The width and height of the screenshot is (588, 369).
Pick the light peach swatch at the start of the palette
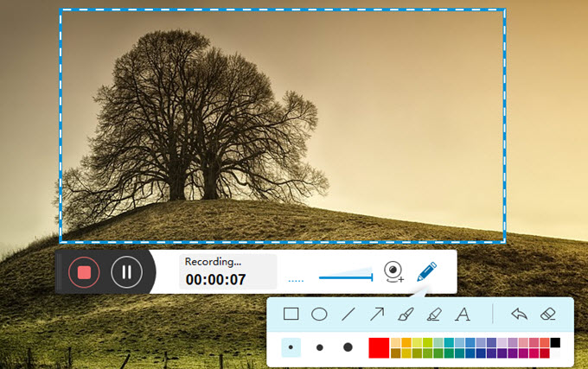[x=396, y=343]
